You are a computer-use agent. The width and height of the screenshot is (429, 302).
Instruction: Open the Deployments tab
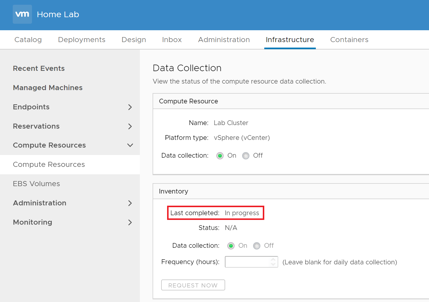[81, 40]
